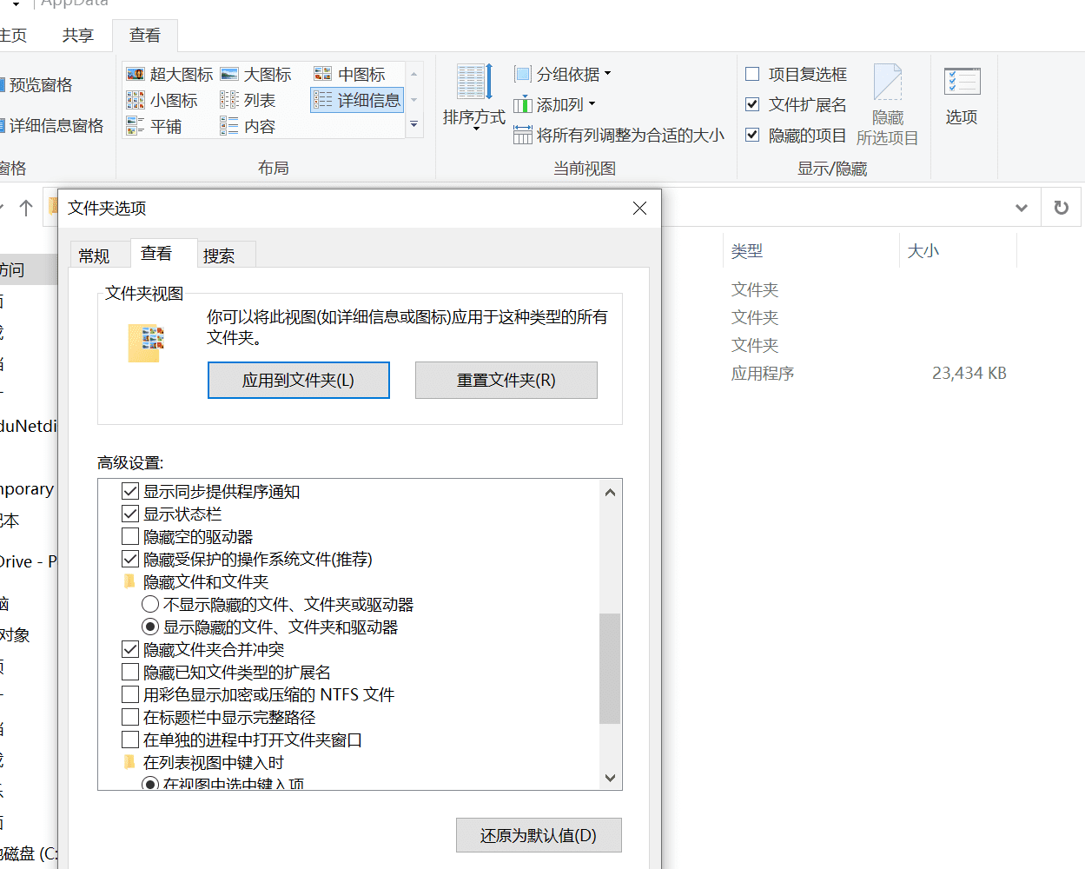Select the 超大图标 layout icon

[136, 75]
